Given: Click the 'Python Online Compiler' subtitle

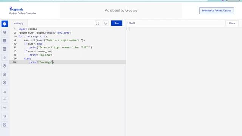Looking at the screenshot, I should (23, 14).
